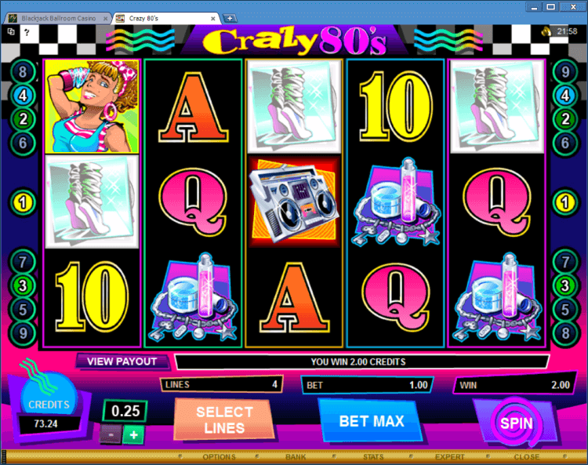Increase coin size with plus button

(x=133, y=435)
